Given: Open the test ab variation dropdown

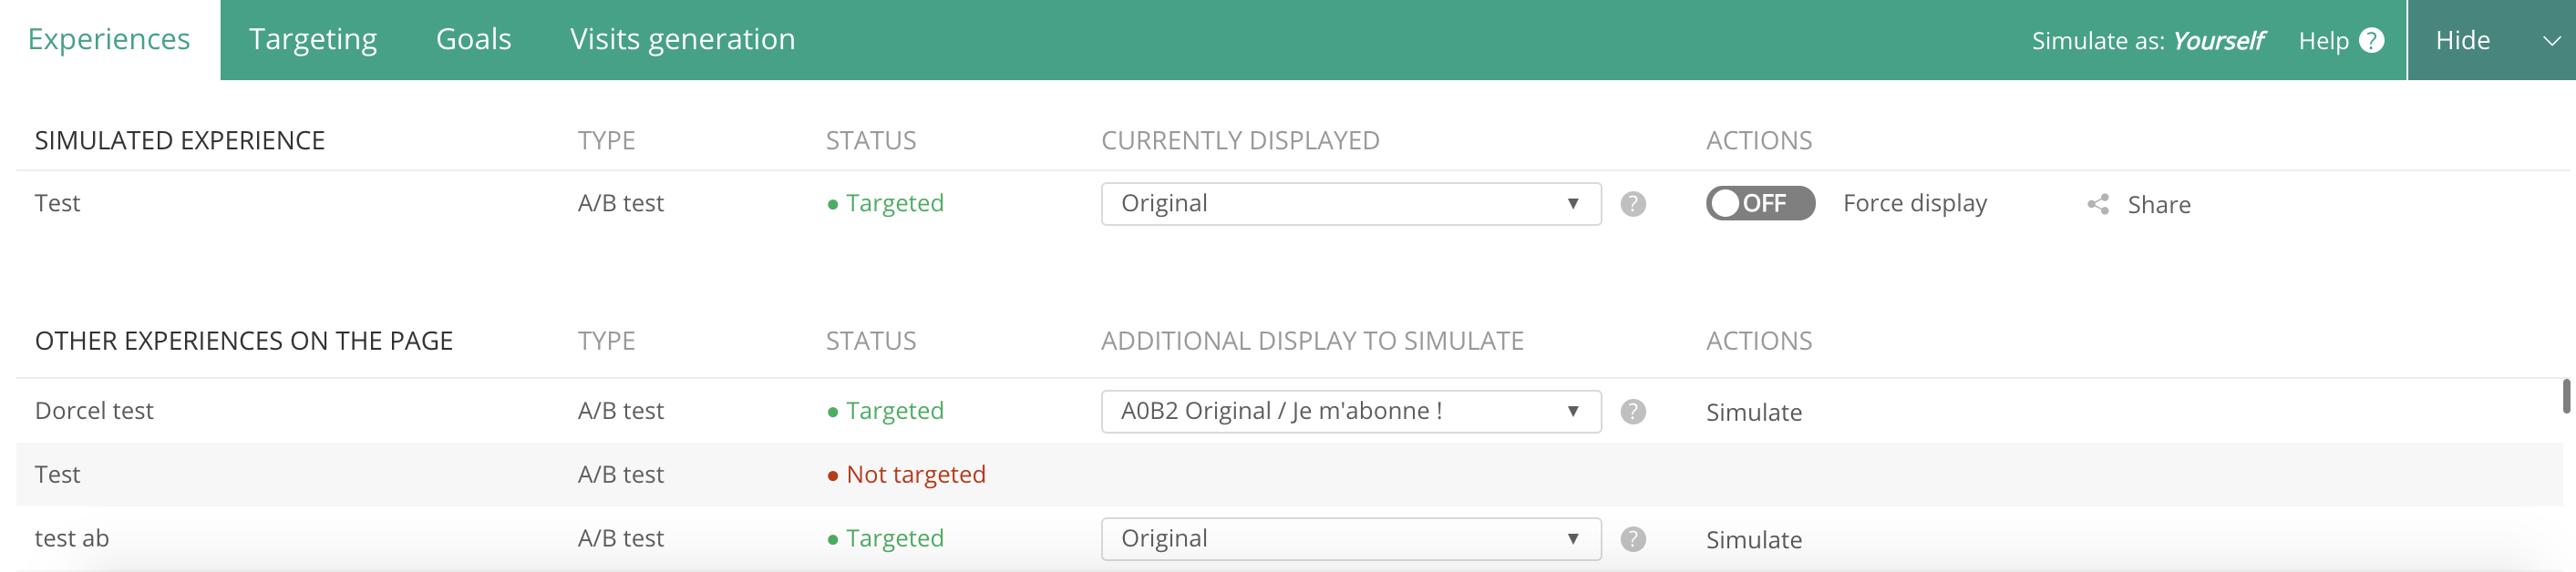Looking at the screenshot, I should [x=1350, y=539].
